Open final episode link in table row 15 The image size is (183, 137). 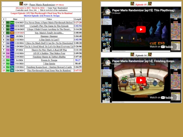click(x=49, y=70)
